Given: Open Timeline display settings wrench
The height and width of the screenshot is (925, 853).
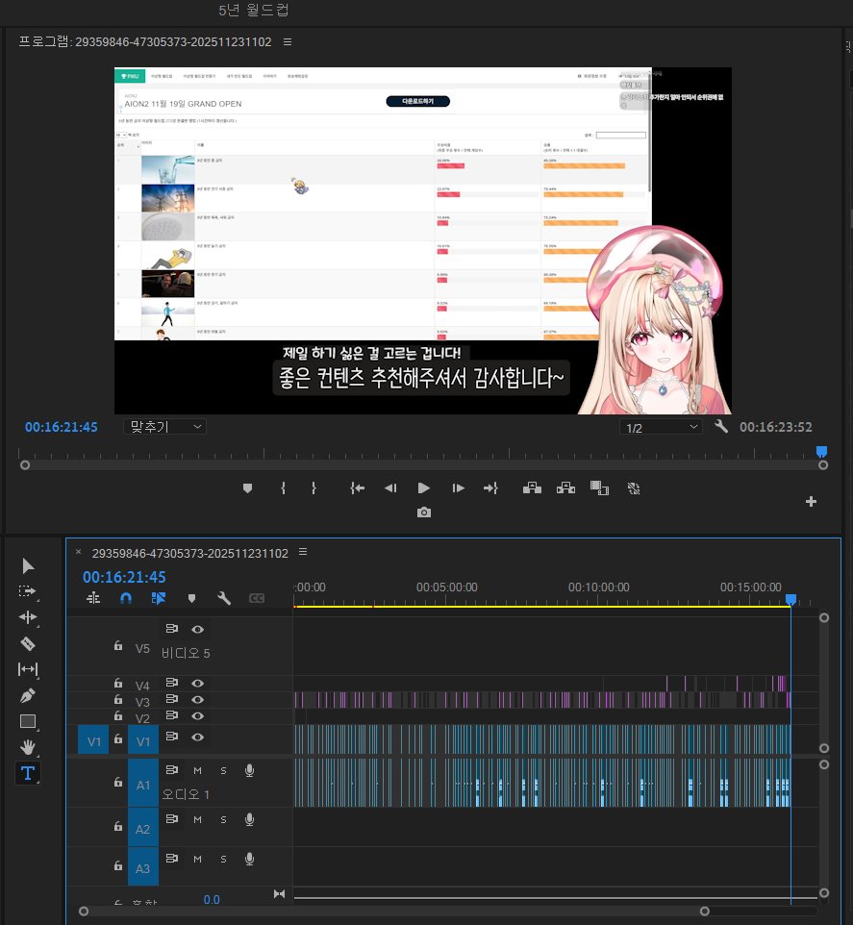Looking at the screenshot, I should [x=223, y=598].
